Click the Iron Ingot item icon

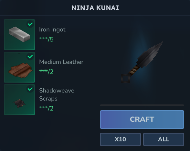19,35
